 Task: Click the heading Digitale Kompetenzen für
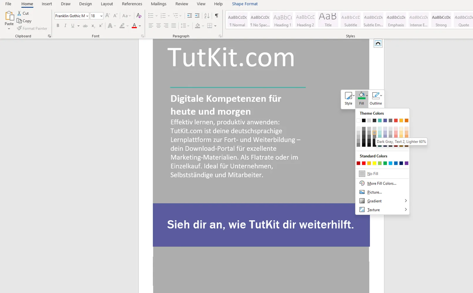[x=226, y=99]
